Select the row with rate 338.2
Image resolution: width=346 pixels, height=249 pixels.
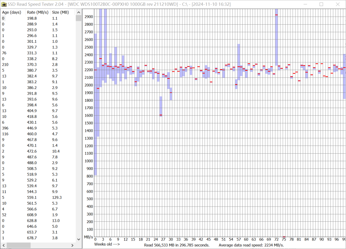pyautogui.click(x=38, y=59)
